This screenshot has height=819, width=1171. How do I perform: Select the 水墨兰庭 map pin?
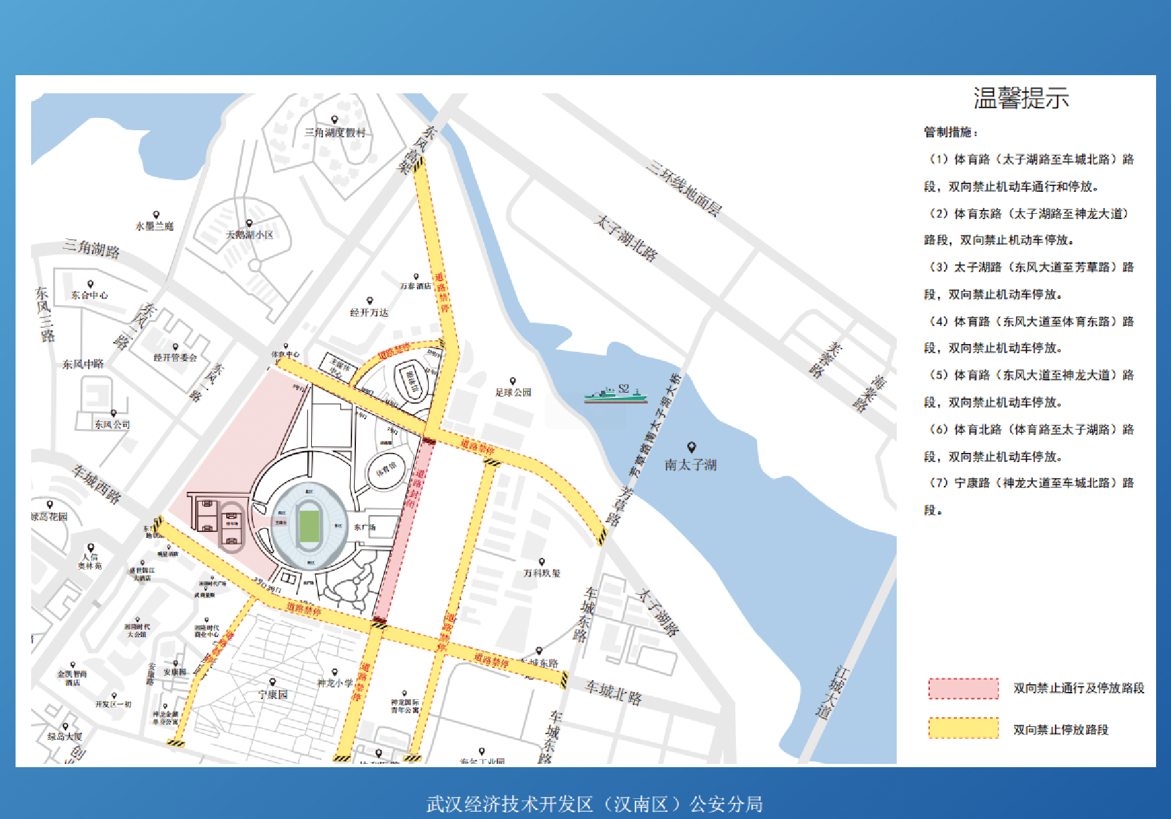(x=156, y=215)
